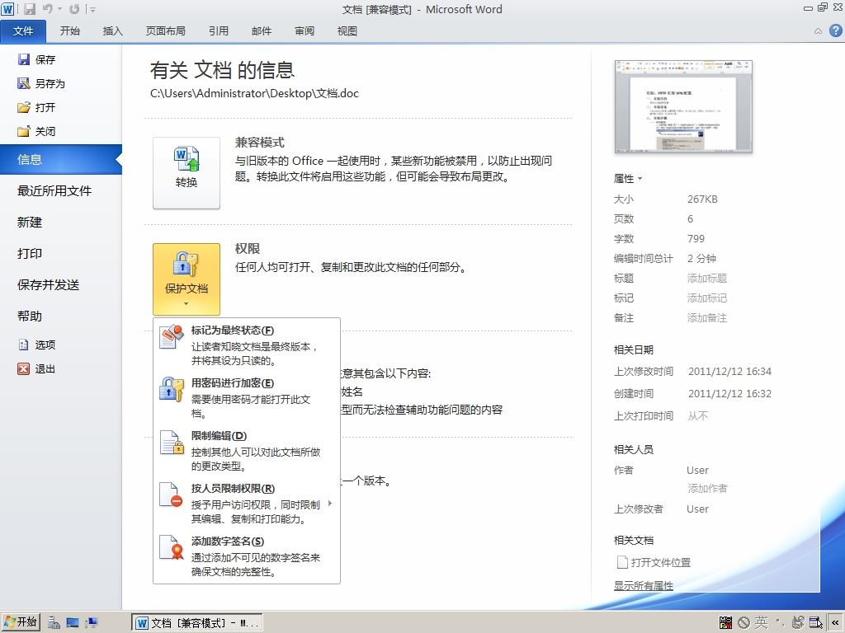
Task: Select 添加数字签名 add digital signature
Action: (x=247, y=556)
